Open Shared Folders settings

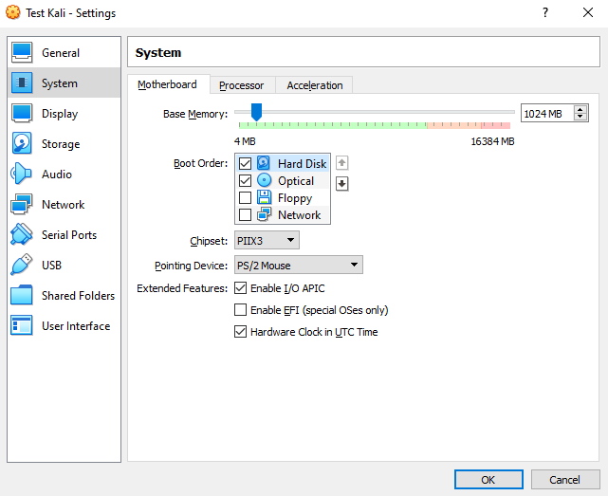(77, 296)
